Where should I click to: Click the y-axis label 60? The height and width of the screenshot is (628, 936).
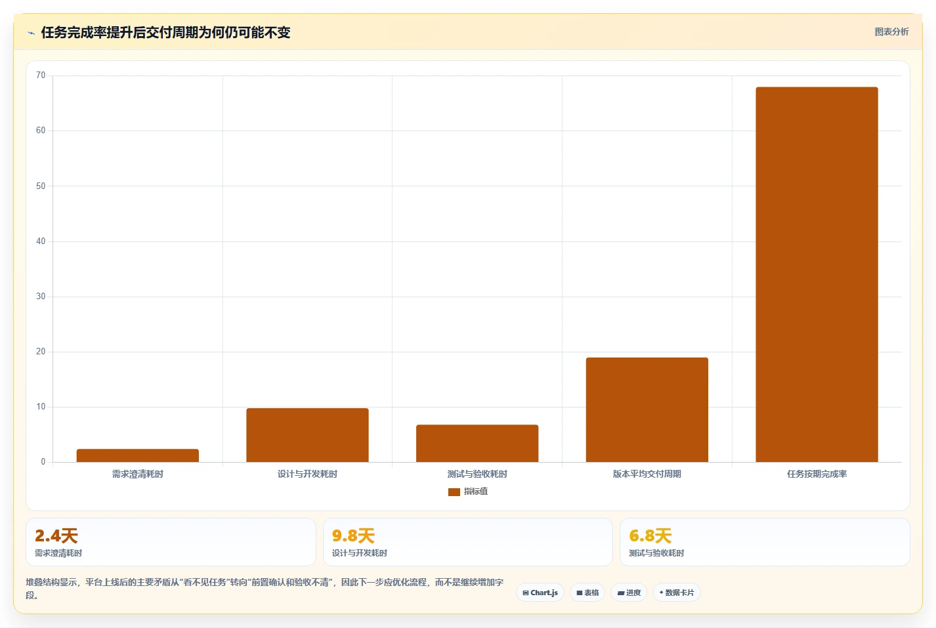[x=41, y=131]
